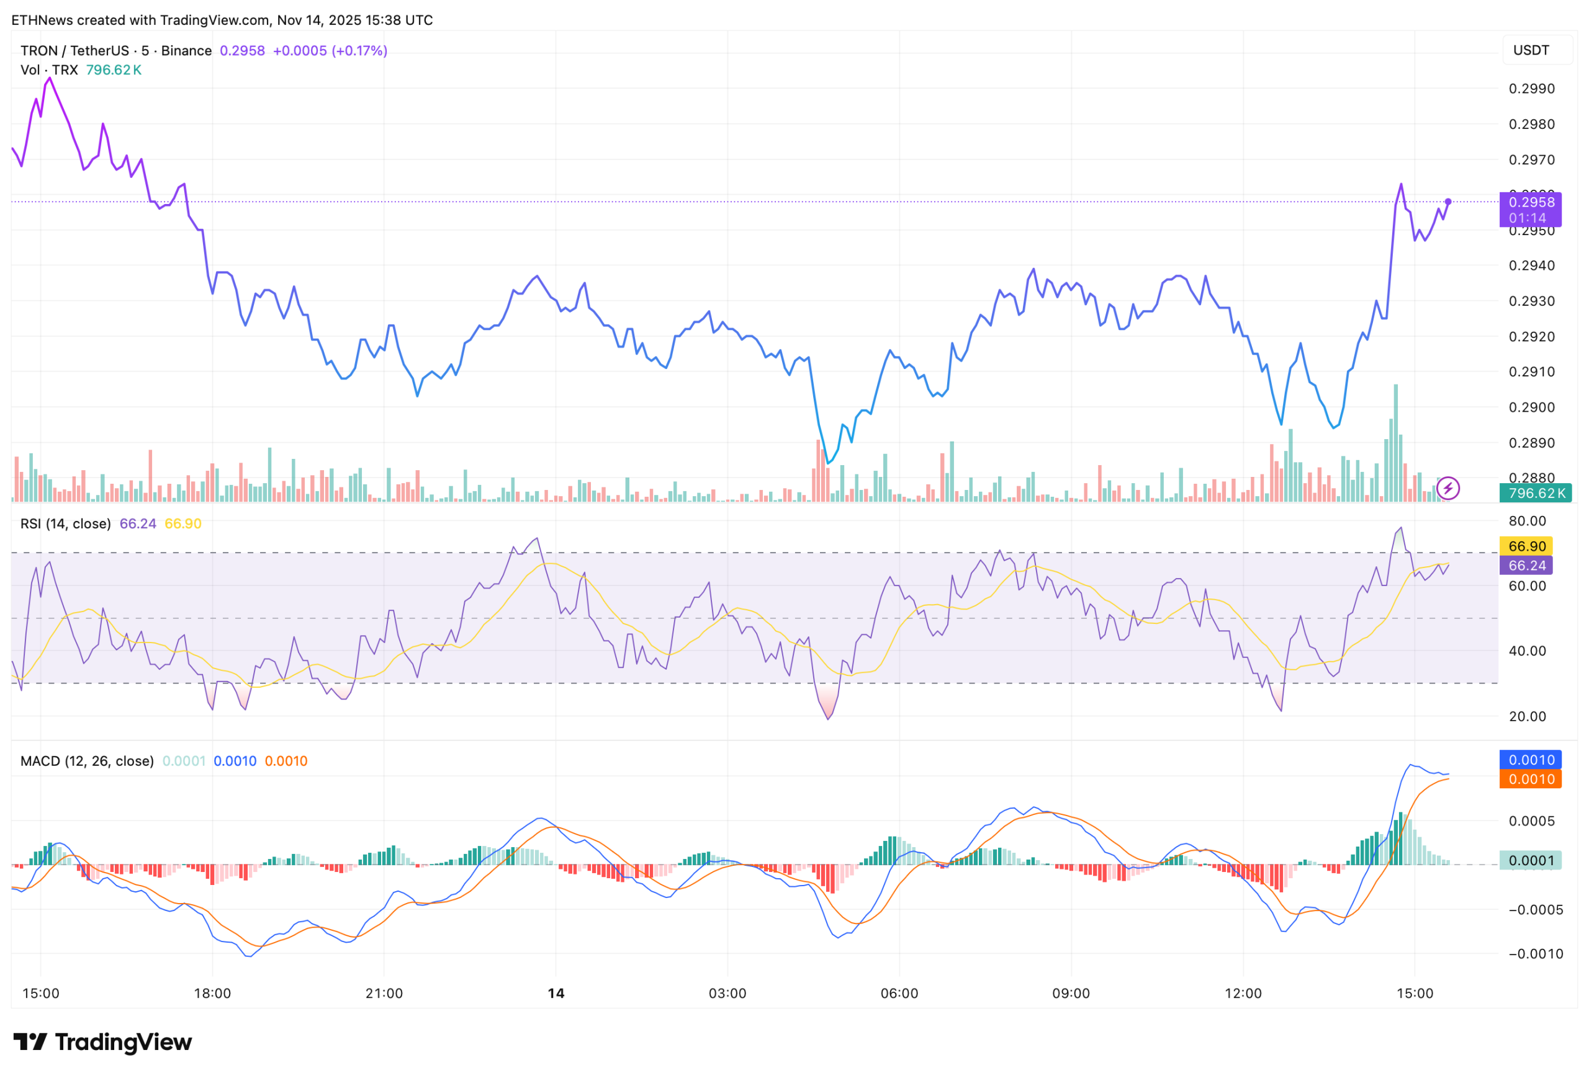Viewport: 1589px width, 1076px height.
Task: Click the green 796.62 K volume tag
Action: click(x=1535, y=492)
